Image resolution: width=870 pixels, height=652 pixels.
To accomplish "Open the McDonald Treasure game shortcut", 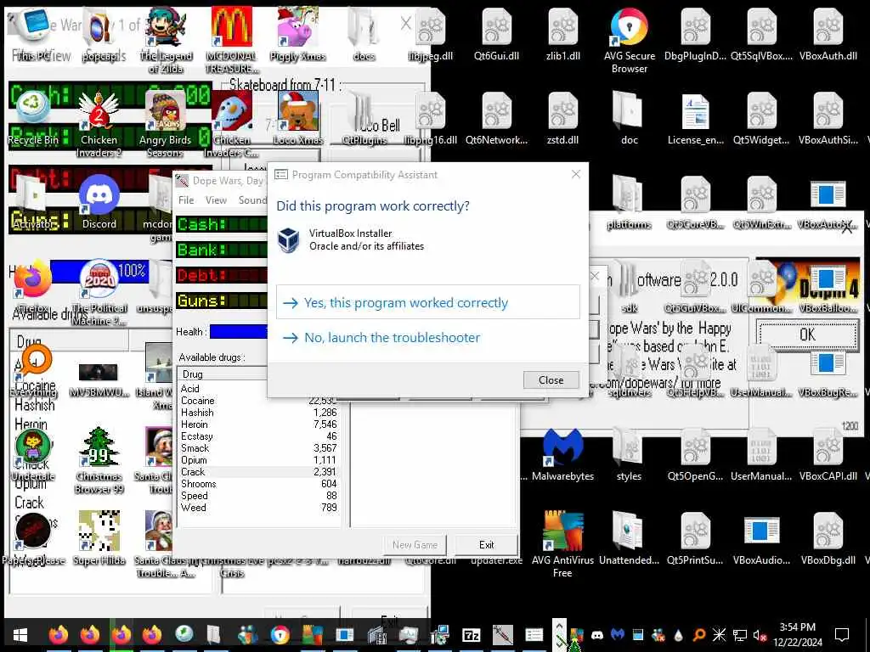I will pos(231,40).
